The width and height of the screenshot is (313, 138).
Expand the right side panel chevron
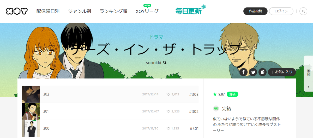pyautogui.click(x=309, y=87)
